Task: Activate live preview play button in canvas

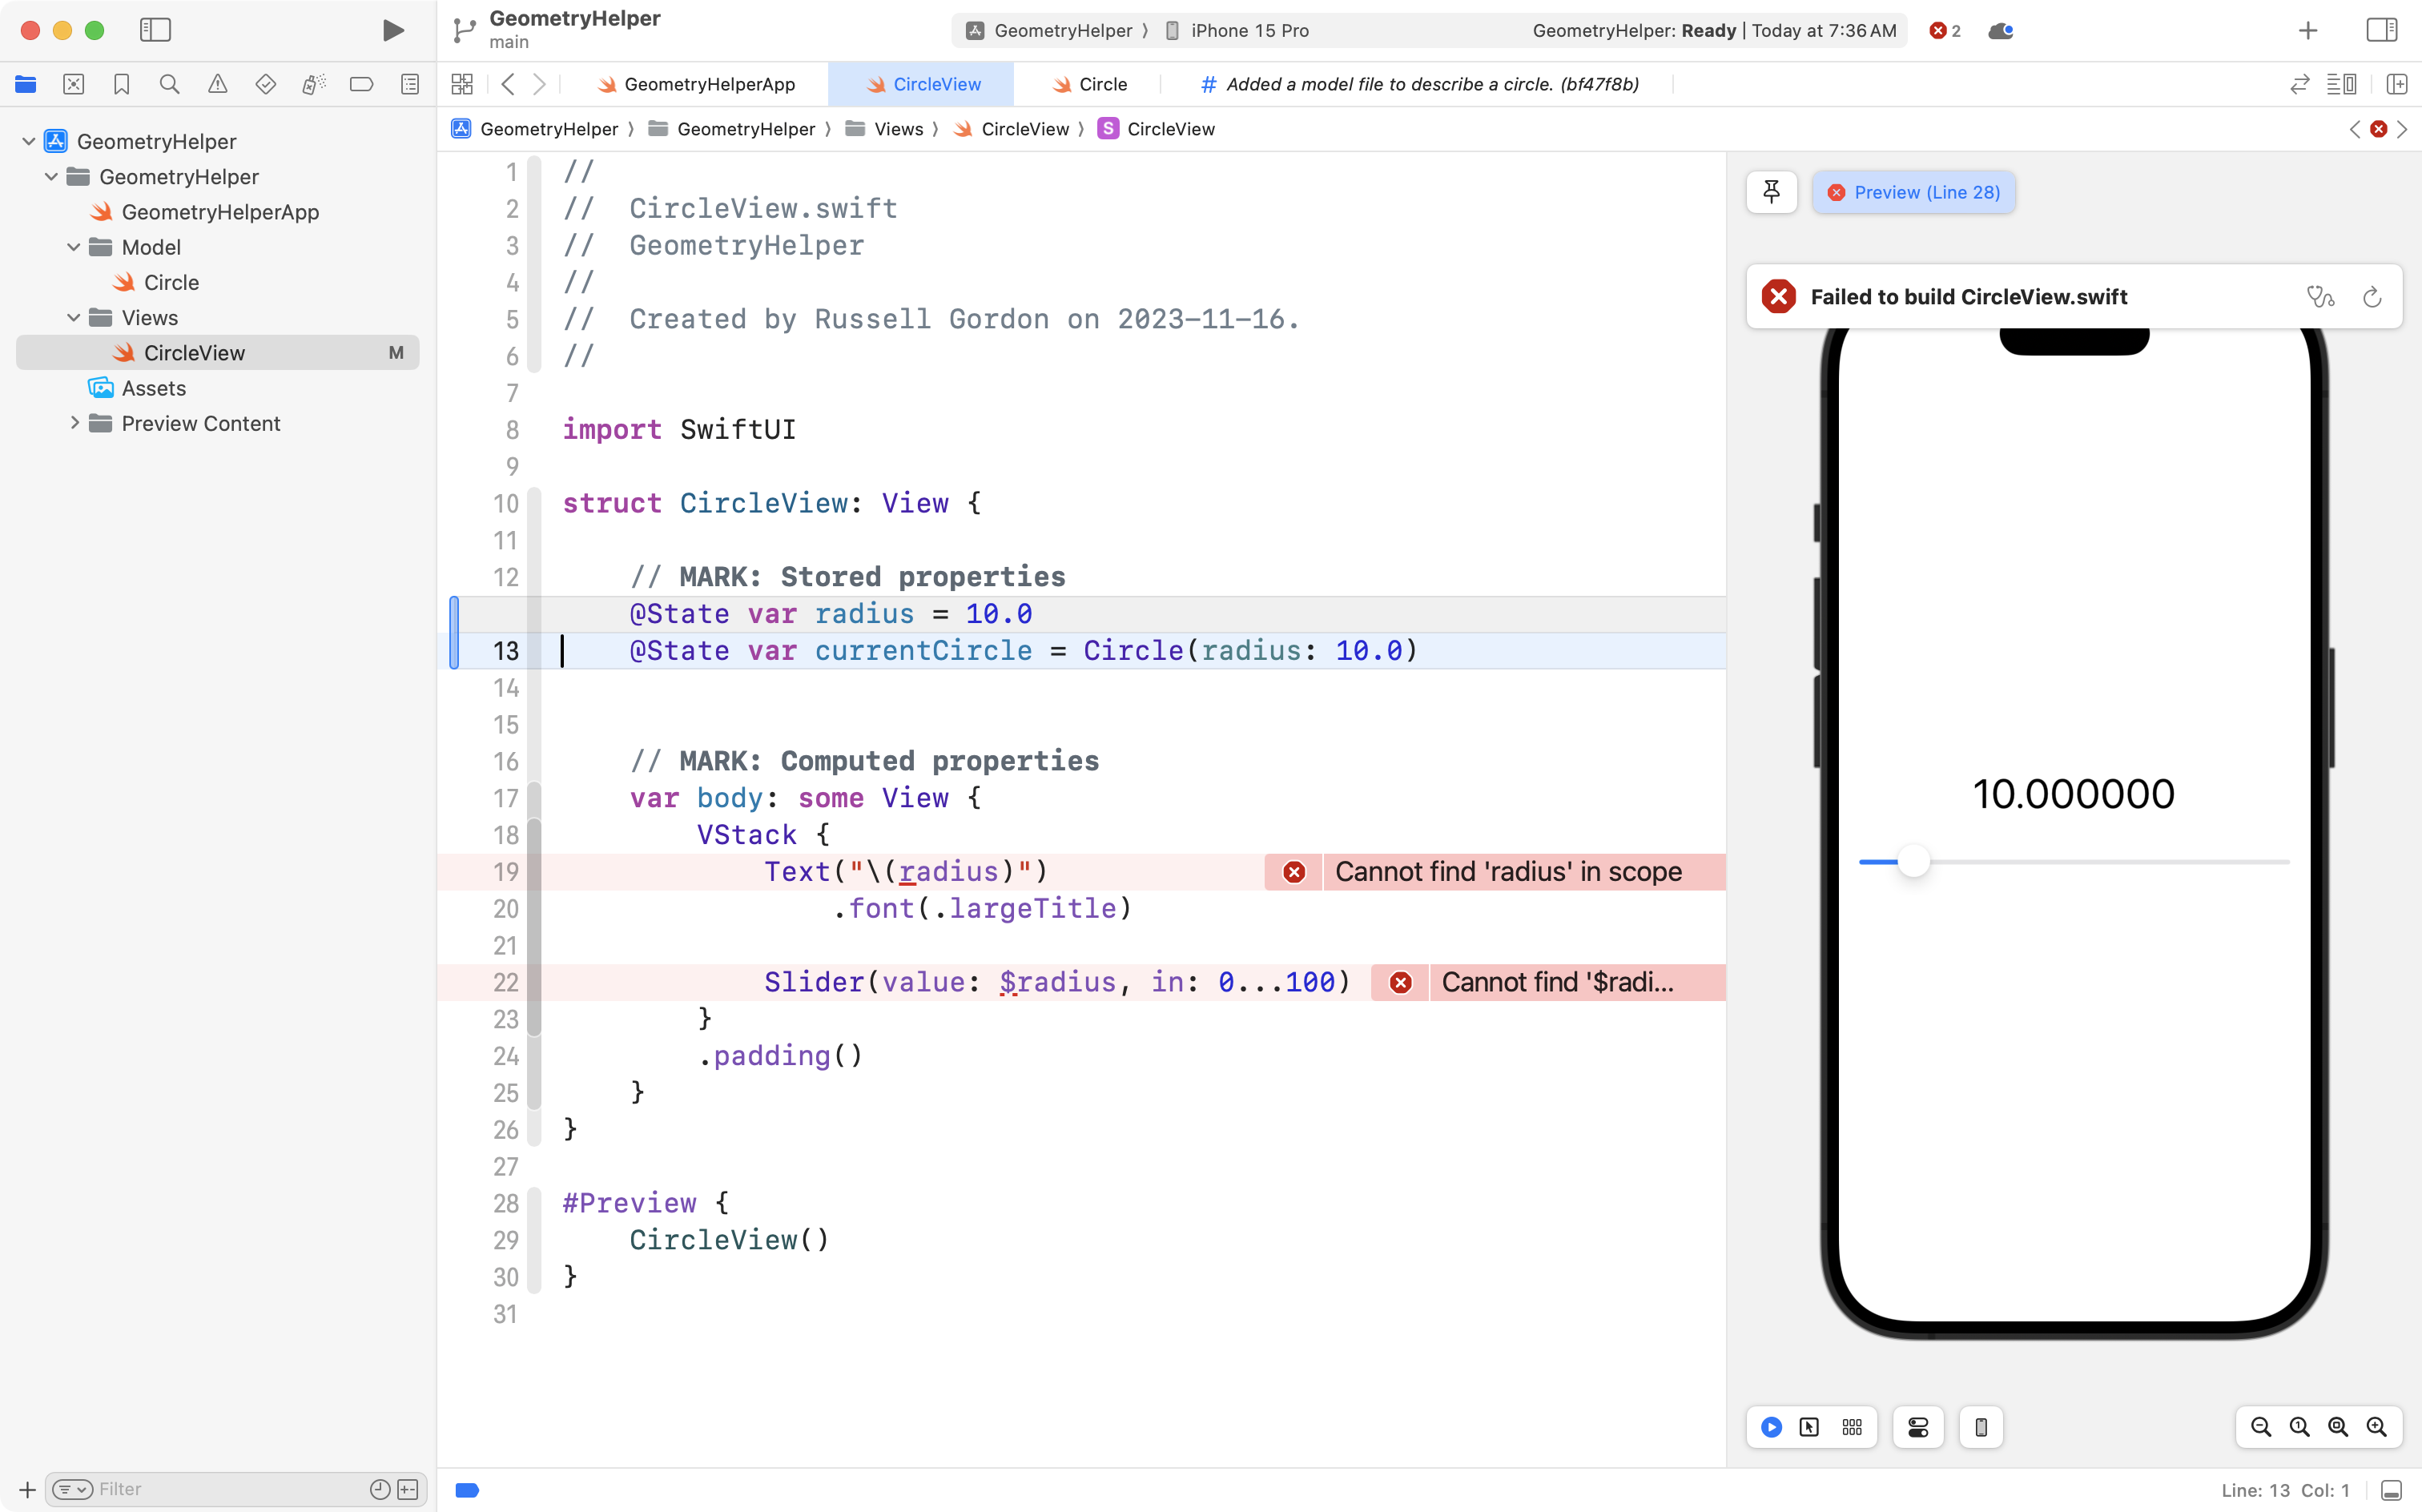Action: (1770, 1427)
